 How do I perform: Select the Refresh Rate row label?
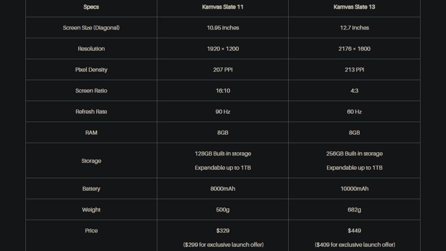coord(91,112)
